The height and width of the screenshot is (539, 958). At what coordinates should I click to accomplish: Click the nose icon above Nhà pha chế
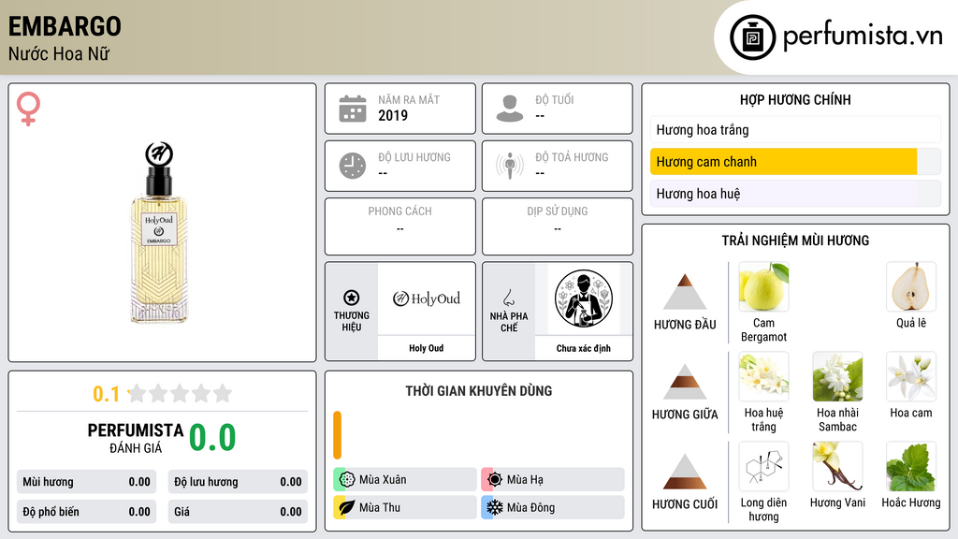click(508, 298)
